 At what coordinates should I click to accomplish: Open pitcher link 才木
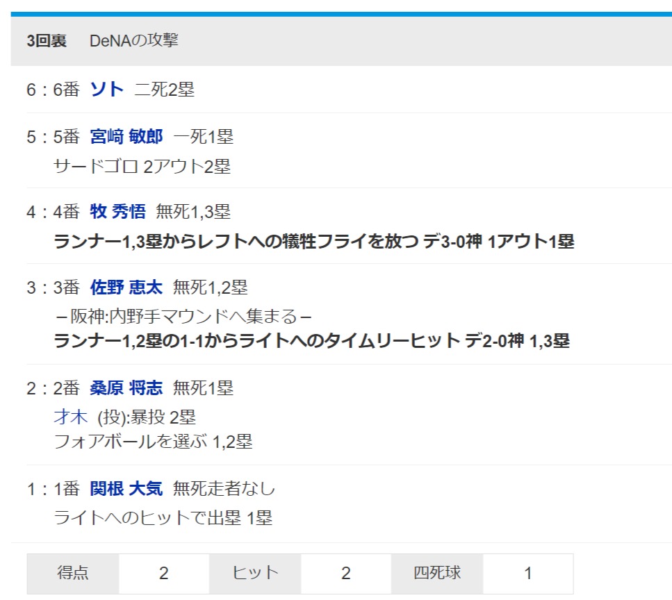(x=71, y=417)
